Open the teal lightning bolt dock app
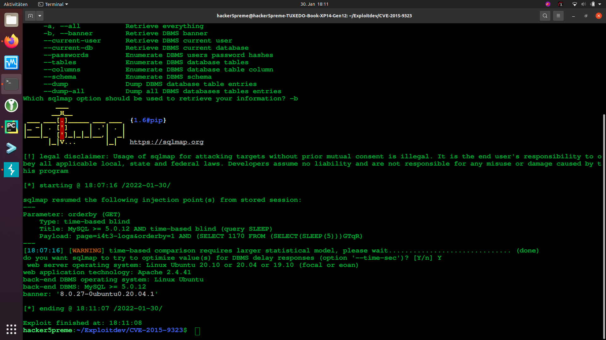 point(11,170)
